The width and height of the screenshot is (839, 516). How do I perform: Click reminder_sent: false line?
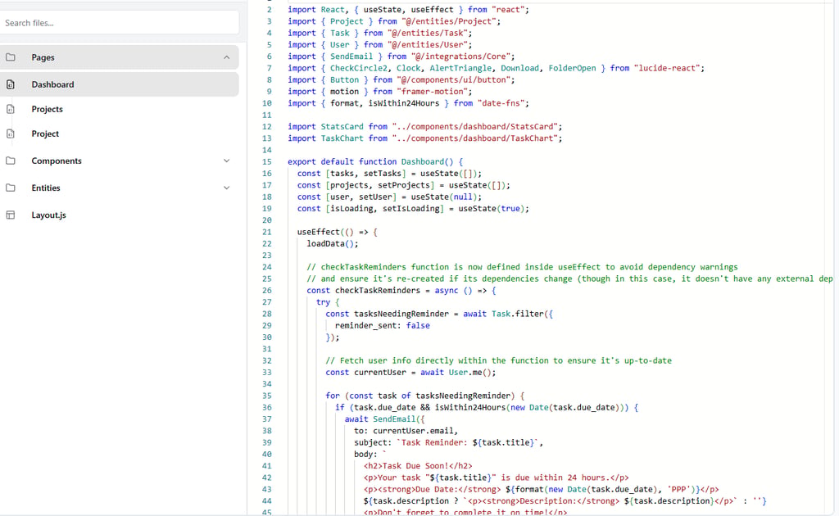(x=382, y=326)
